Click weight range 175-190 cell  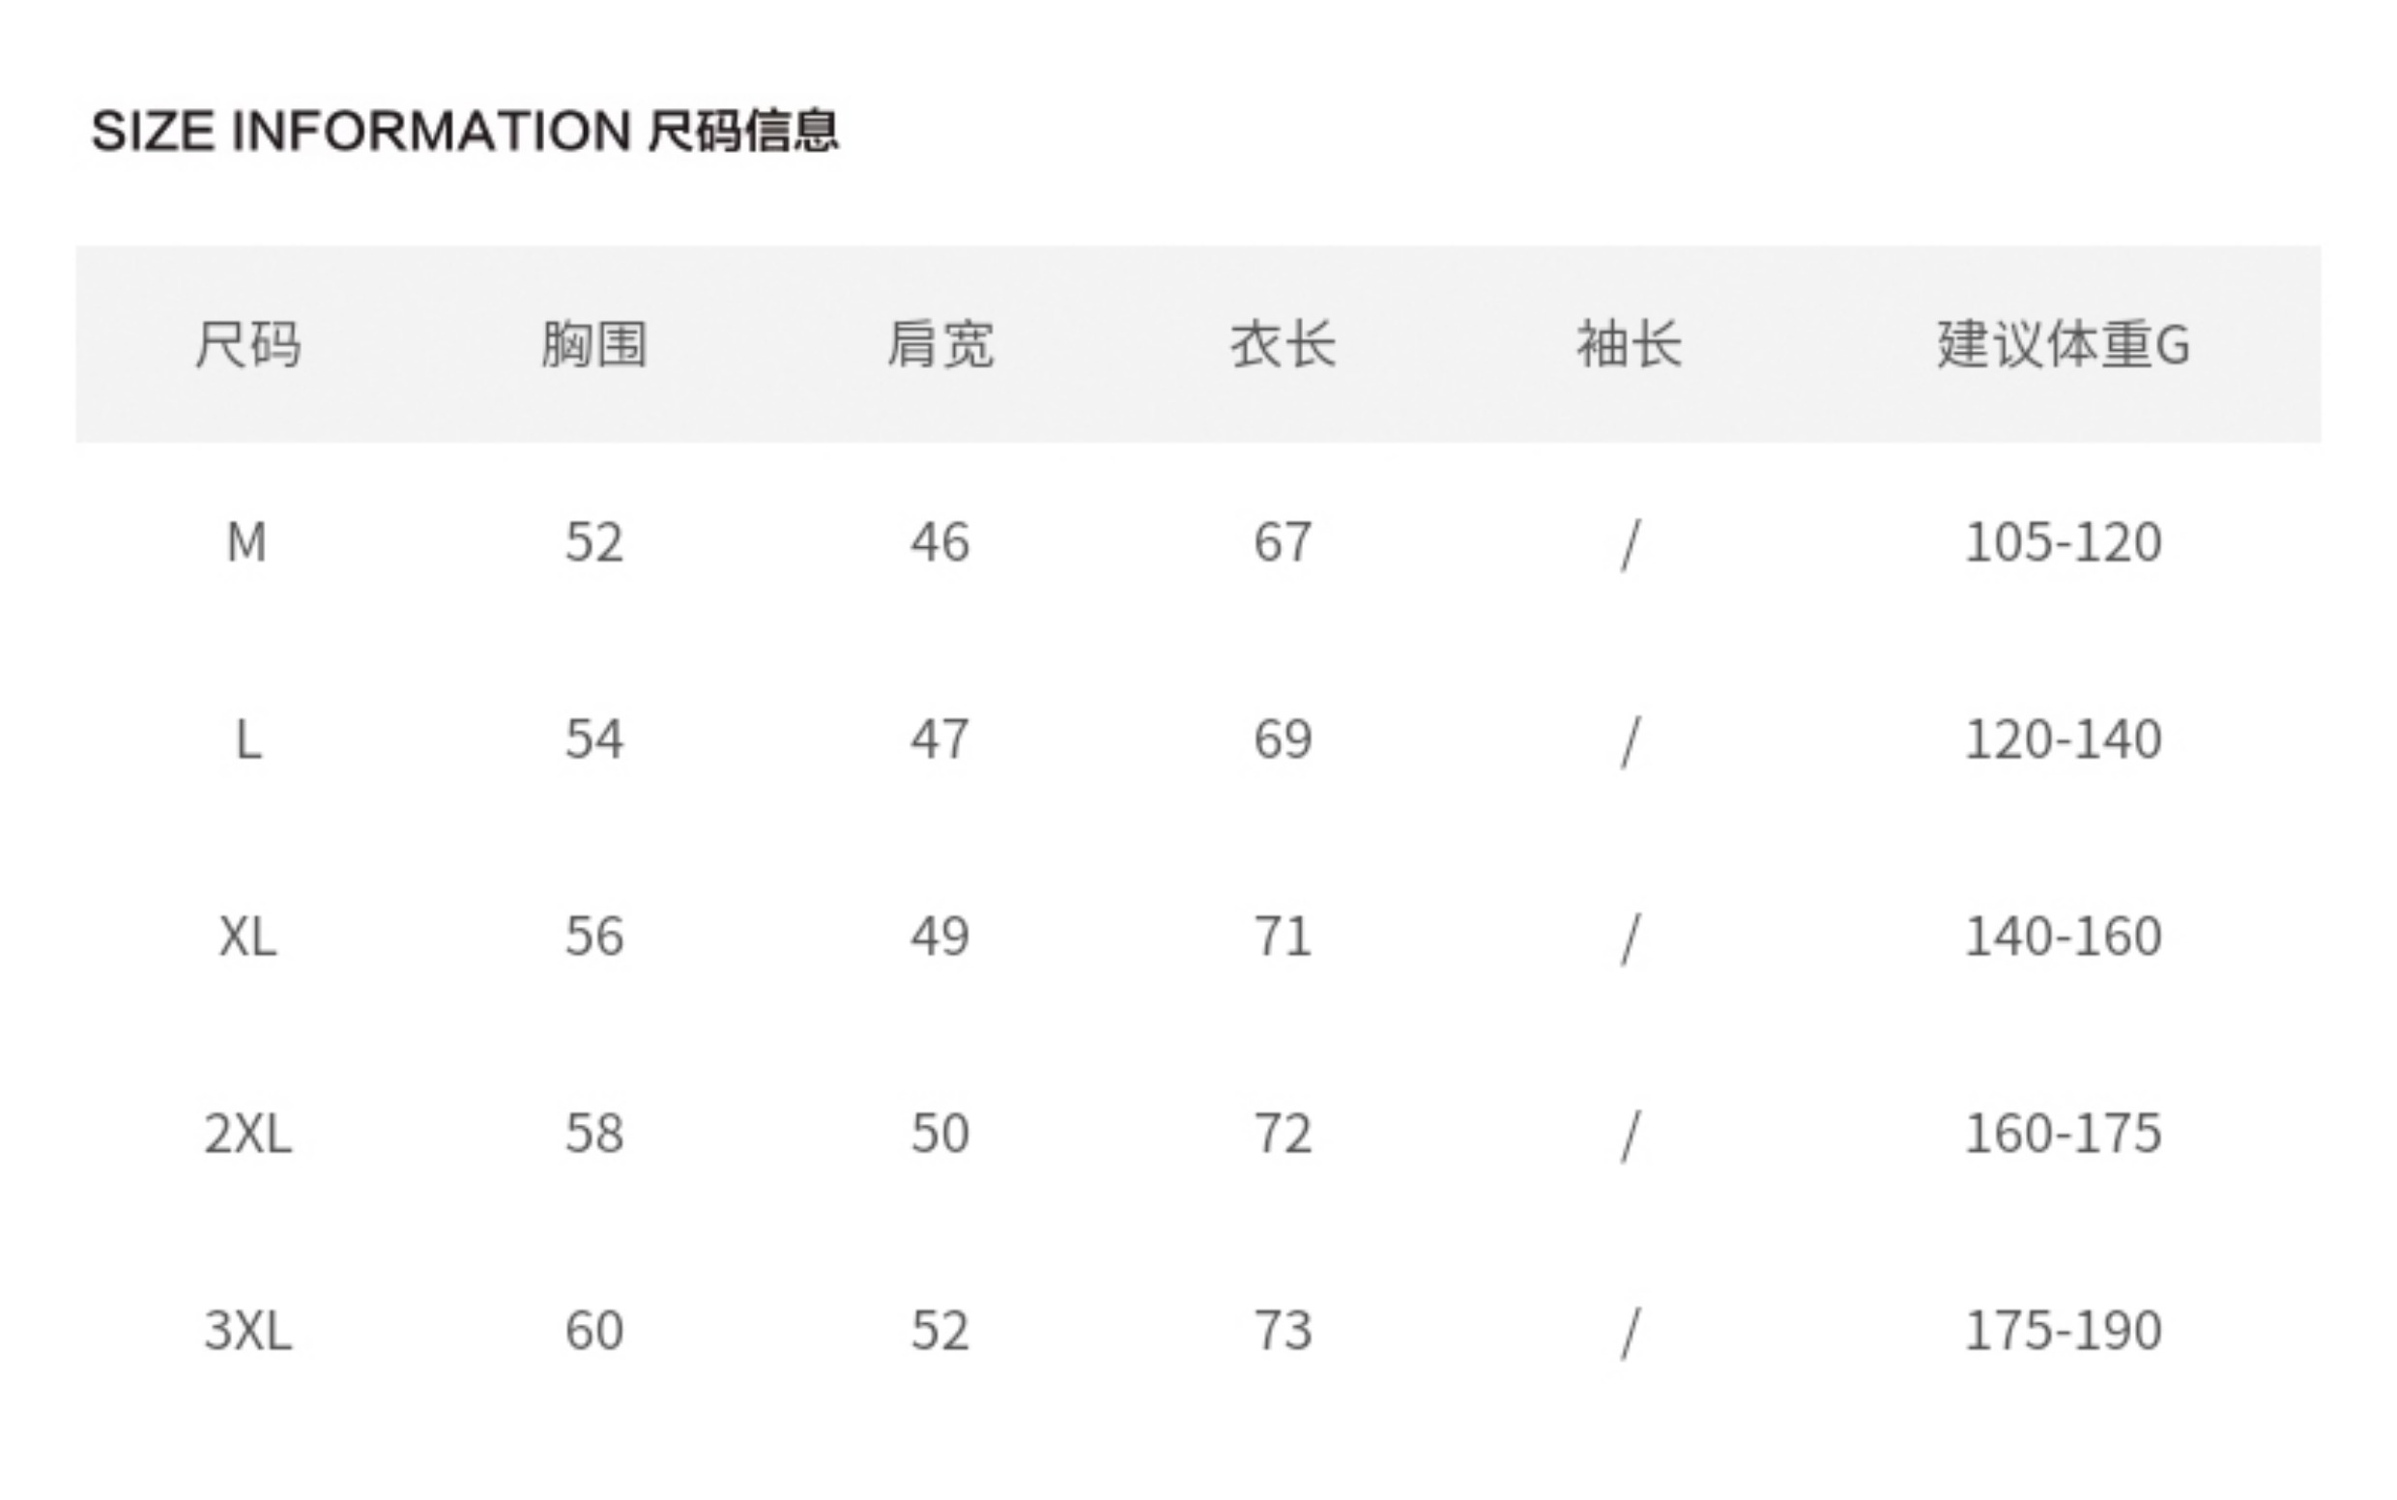pyautogui.click(x=2063, y=1330)
